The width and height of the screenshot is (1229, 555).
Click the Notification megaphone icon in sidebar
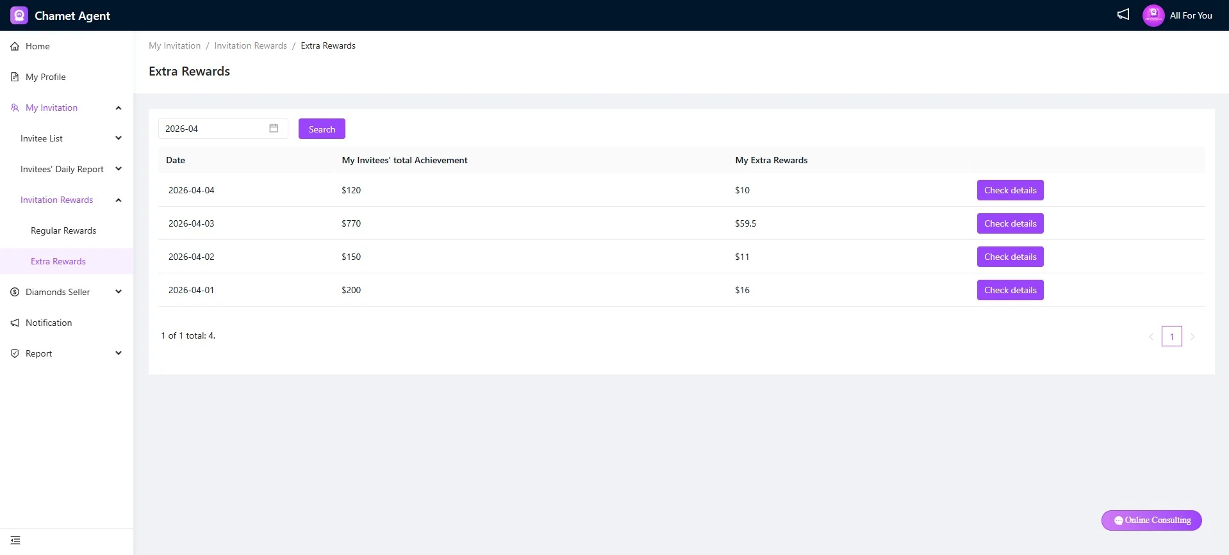point(15,323)
